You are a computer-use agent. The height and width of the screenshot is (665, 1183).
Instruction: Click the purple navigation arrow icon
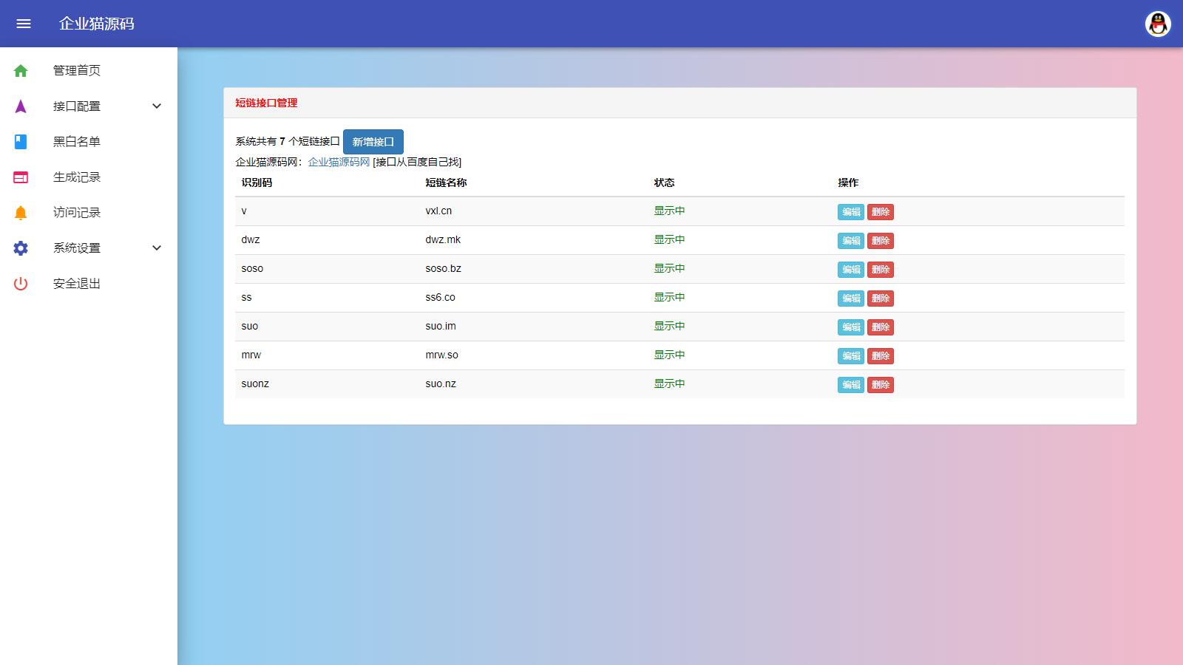(x=21, y=106)
